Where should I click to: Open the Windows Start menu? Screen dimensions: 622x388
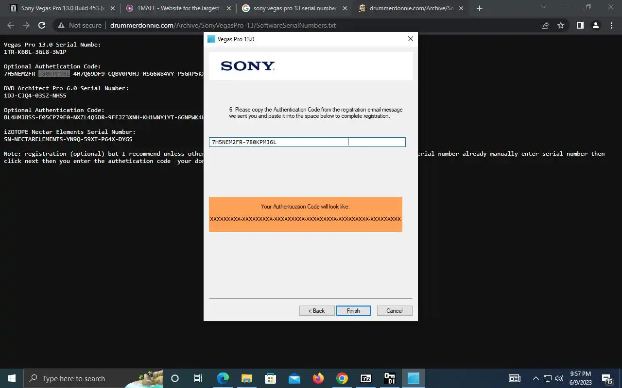[x=12, y=378]
